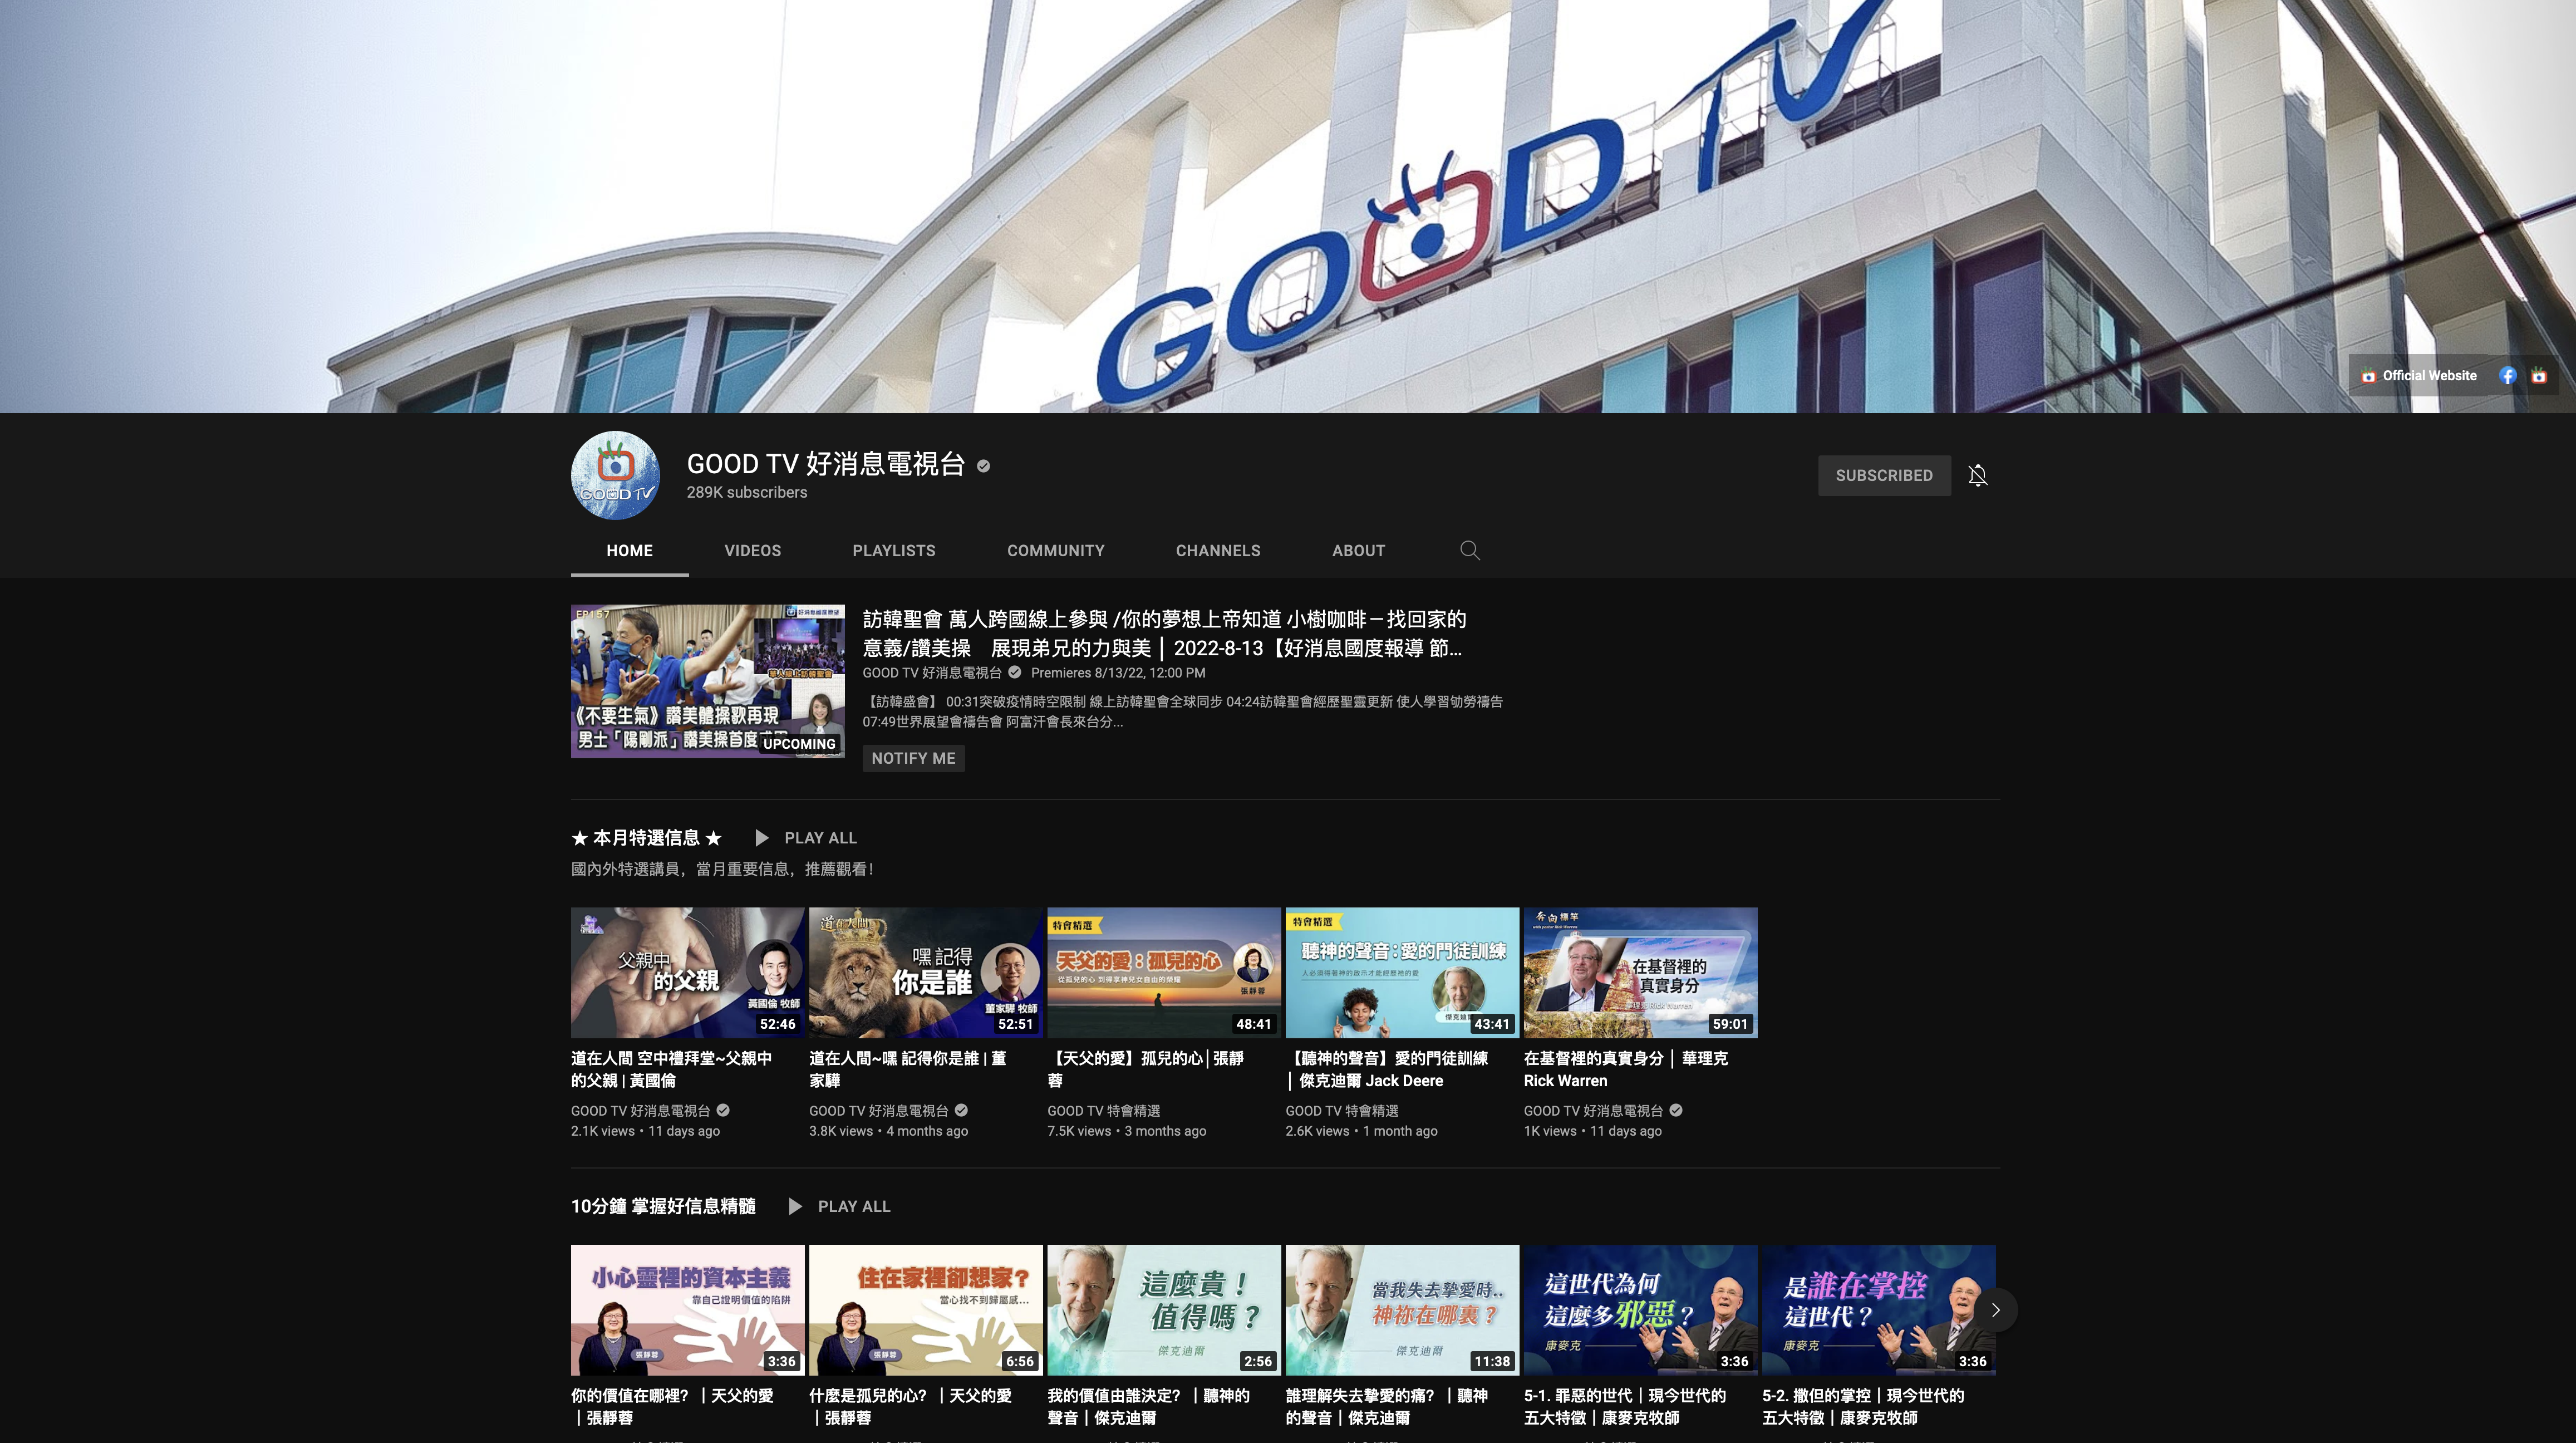Open title 5-1. 罪惡的世代
Screen dimensions: 2576x1443
tap(1625, 1406)
